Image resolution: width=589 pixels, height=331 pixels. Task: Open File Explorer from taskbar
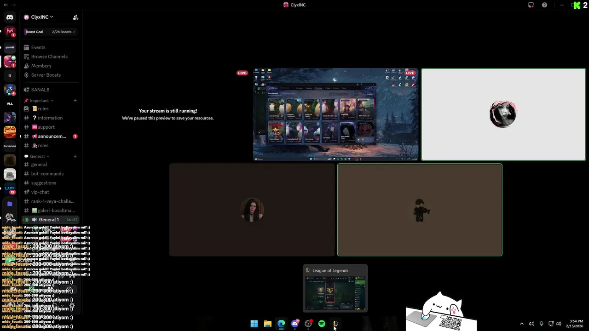pos(267,324)
